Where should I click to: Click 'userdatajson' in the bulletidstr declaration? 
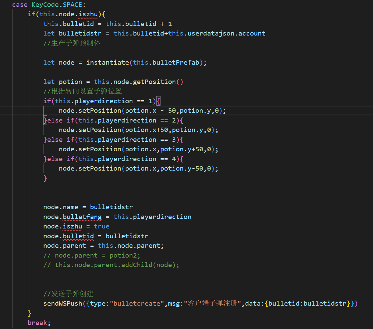[211, 34]
